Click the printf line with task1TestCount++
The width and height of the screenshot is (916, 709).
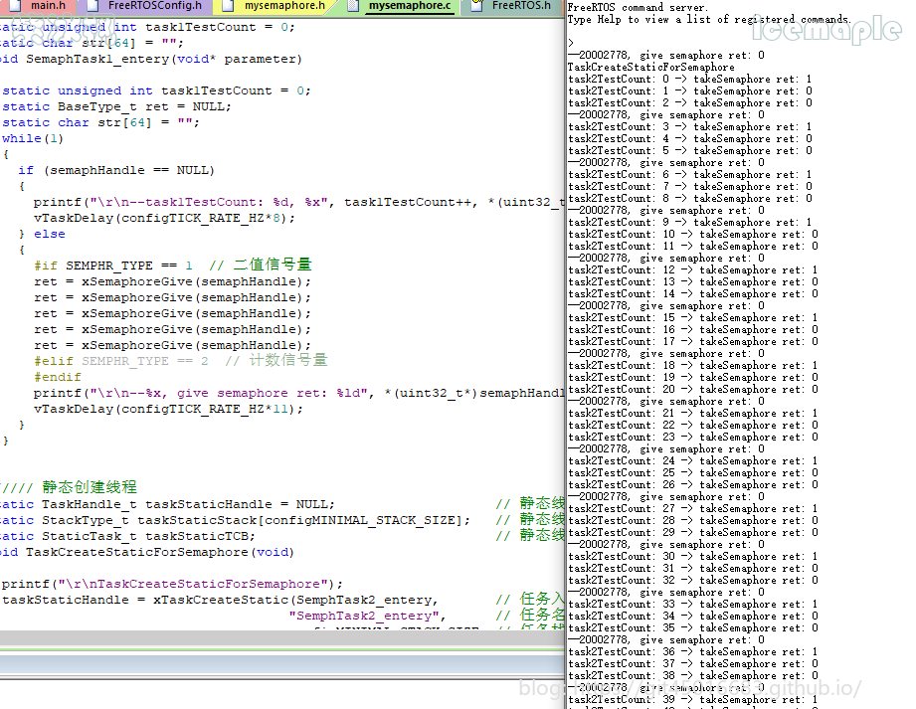[x=299, y=202]
